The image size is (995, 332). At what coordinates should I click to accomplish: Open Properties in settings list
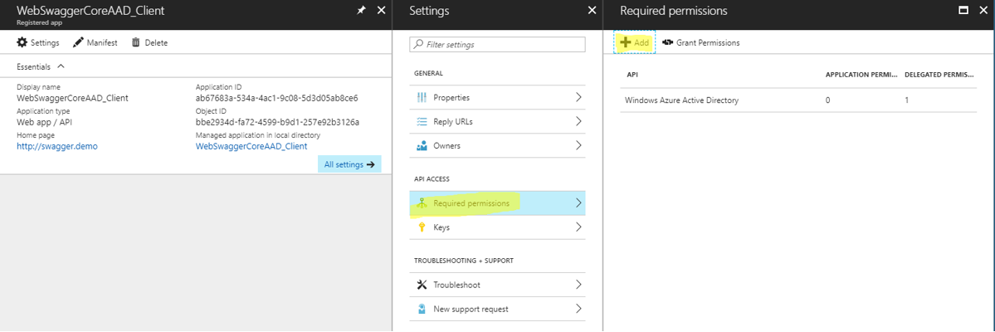click(x=498, y=98)
